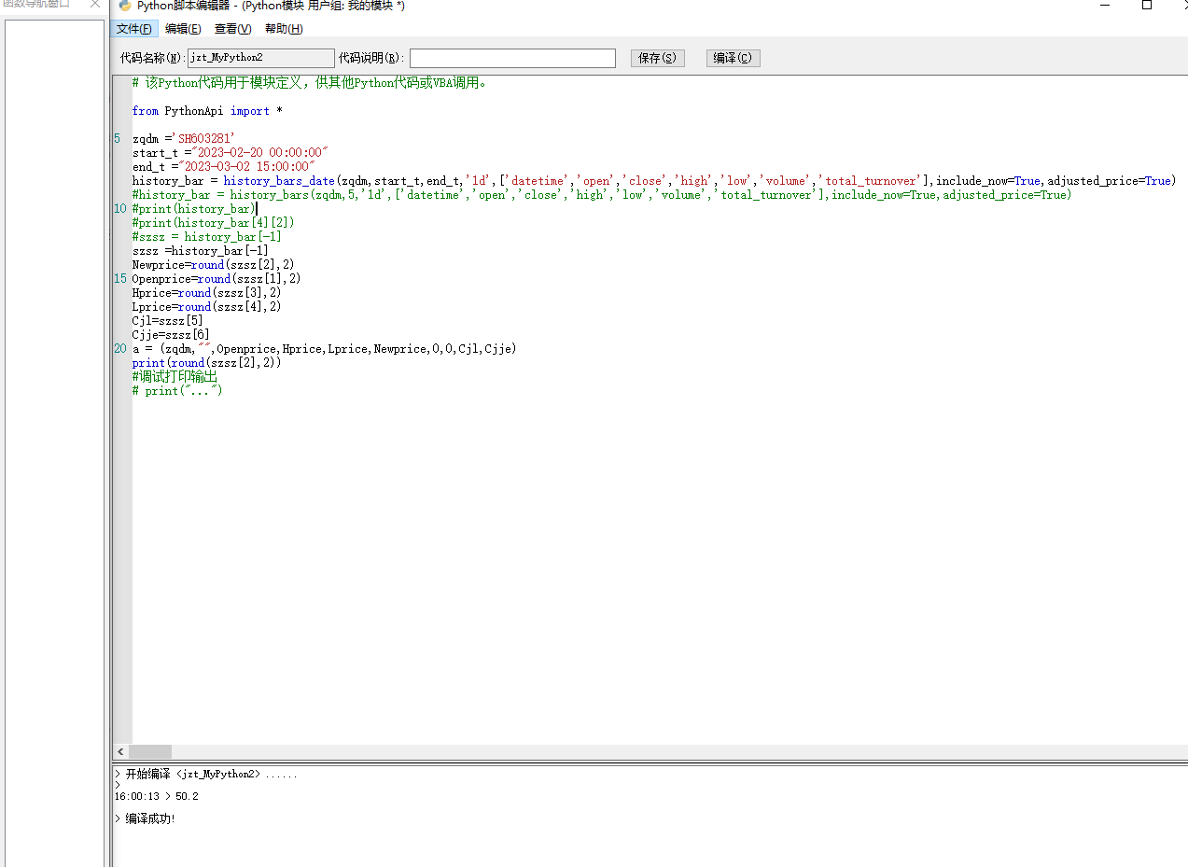Click the horizontal scrollbar thumb
Viewport: 1188px width, 867px height.
click(150, 751)
